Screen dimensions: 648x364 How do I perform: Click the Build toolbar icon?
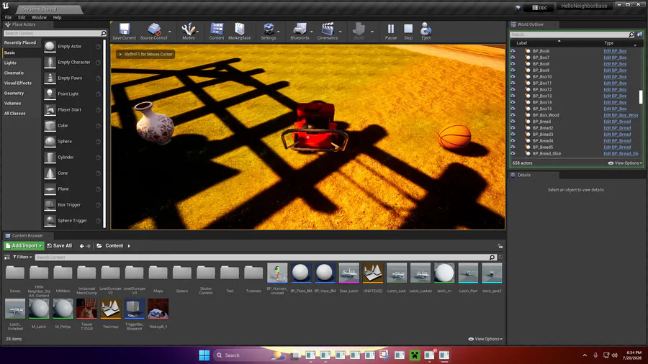(x=359, y=29)
